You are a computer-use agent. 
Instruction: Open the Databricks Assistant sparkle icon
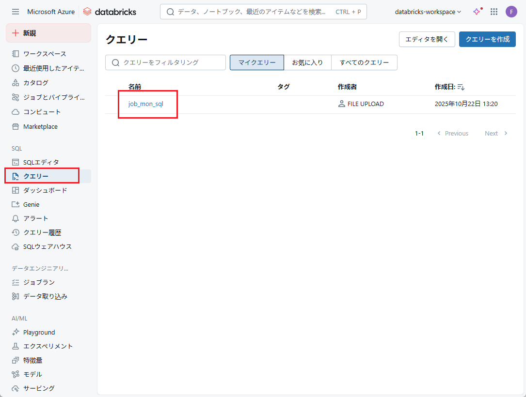(x=477, y=12)
